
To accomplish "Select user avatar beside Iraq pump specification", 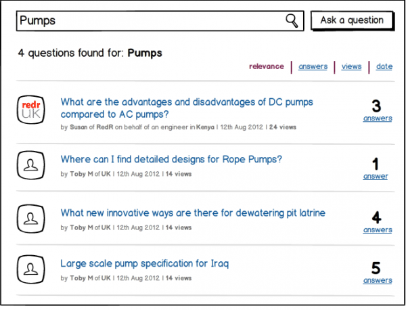I will tap(31, 269).
